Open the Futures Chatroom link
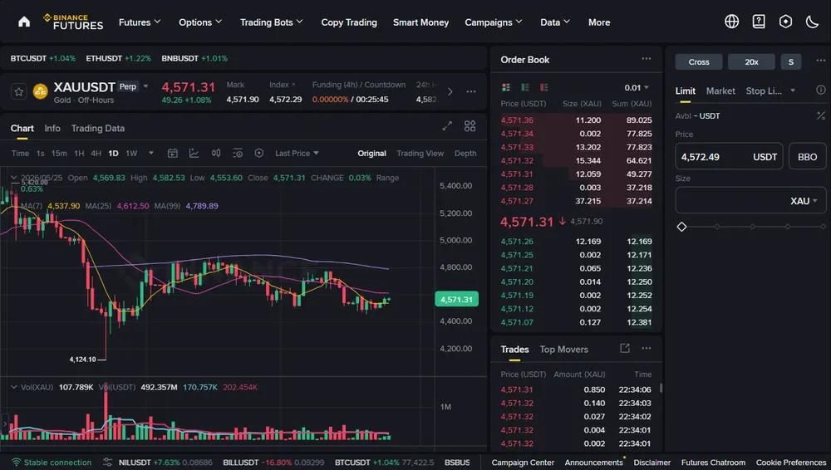The image size is (831, 470). coord(713,463)
